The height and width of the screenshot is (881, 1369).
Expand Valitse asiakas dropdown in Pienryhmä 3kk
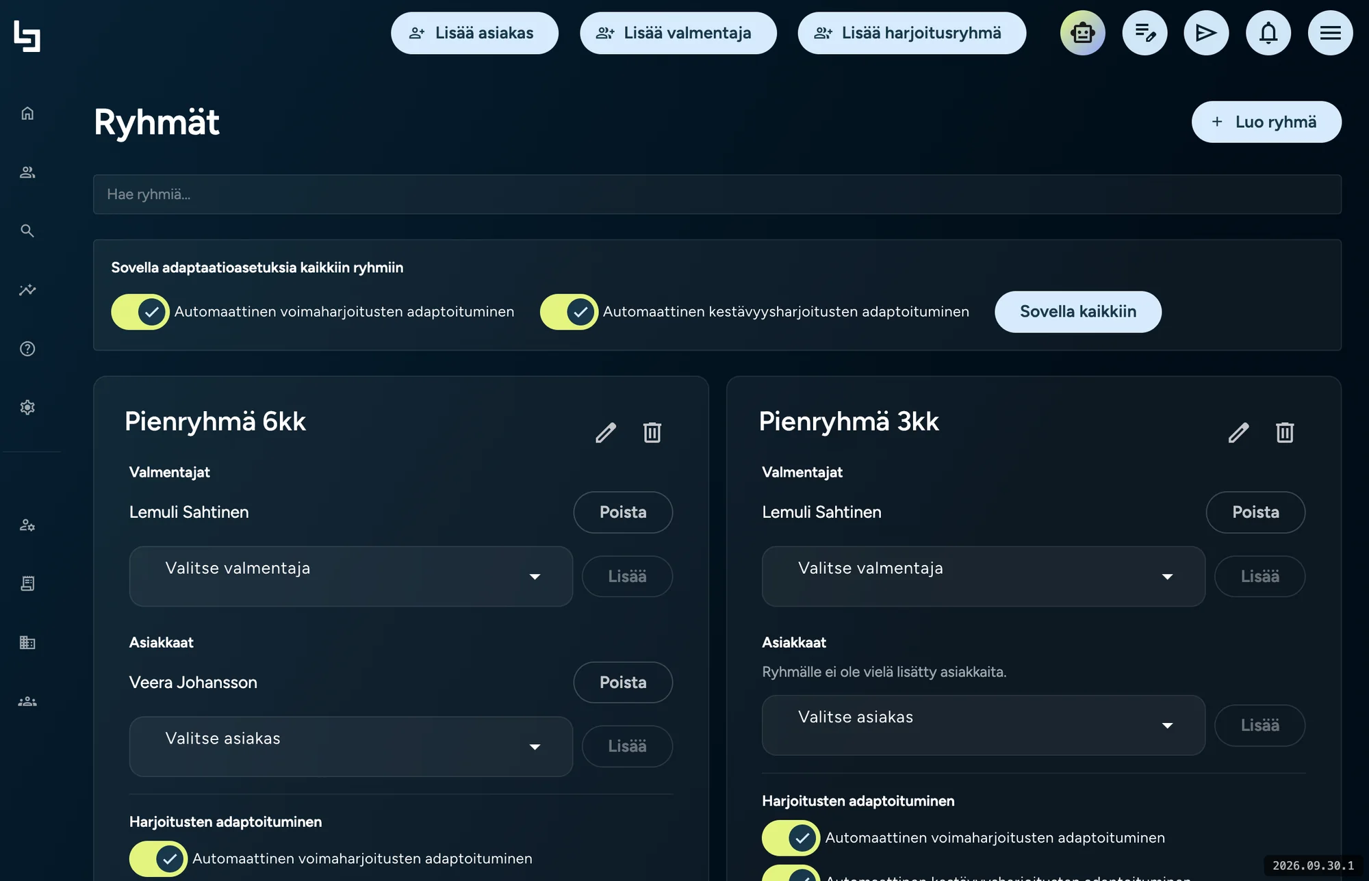click(983, 725)
